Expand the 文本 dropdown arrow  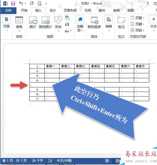(154, 30)
